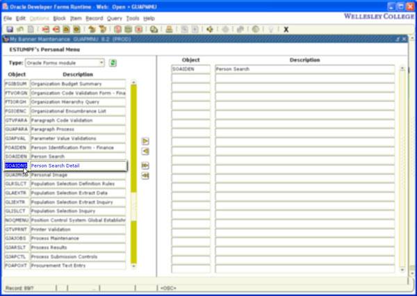
Task: Open the File menu
Action: pyautogui.click(x=8, y=18)
